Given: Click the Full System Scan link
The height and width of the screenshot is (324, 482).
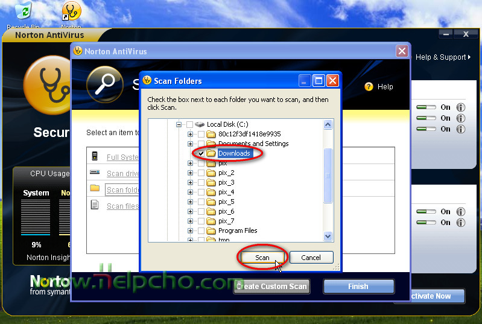Looking at the screenshot, I should tap(122, 157).
